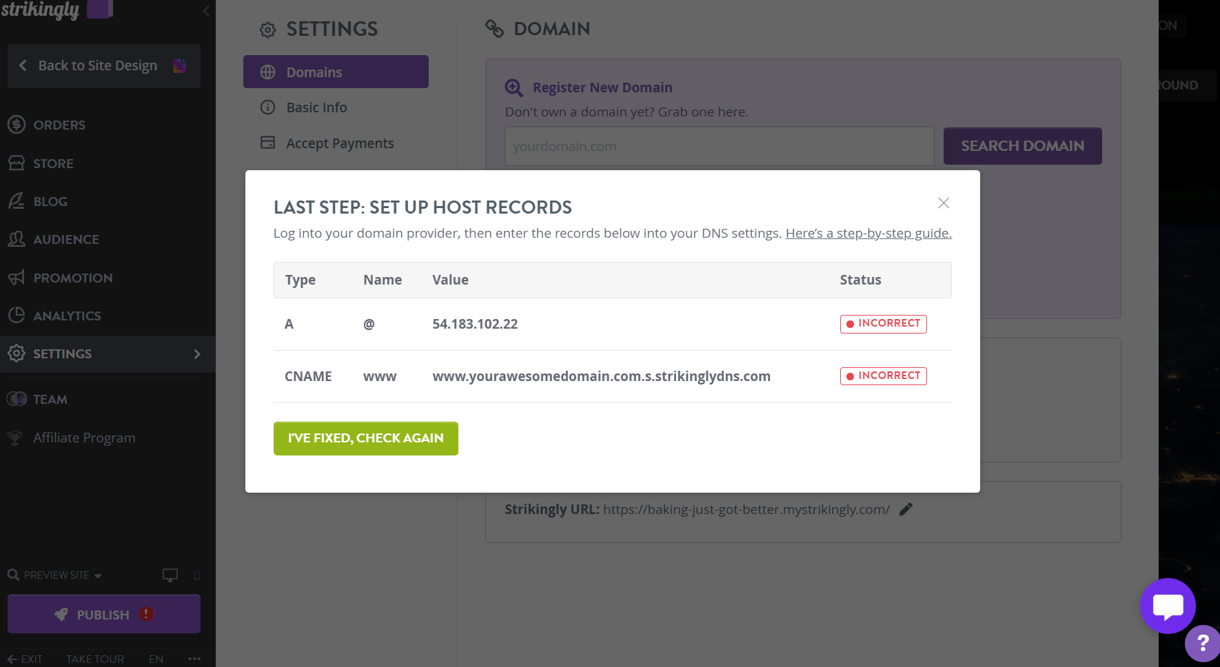Click the Strikingly URL text

pyautogui.click(x=746, y=509)
